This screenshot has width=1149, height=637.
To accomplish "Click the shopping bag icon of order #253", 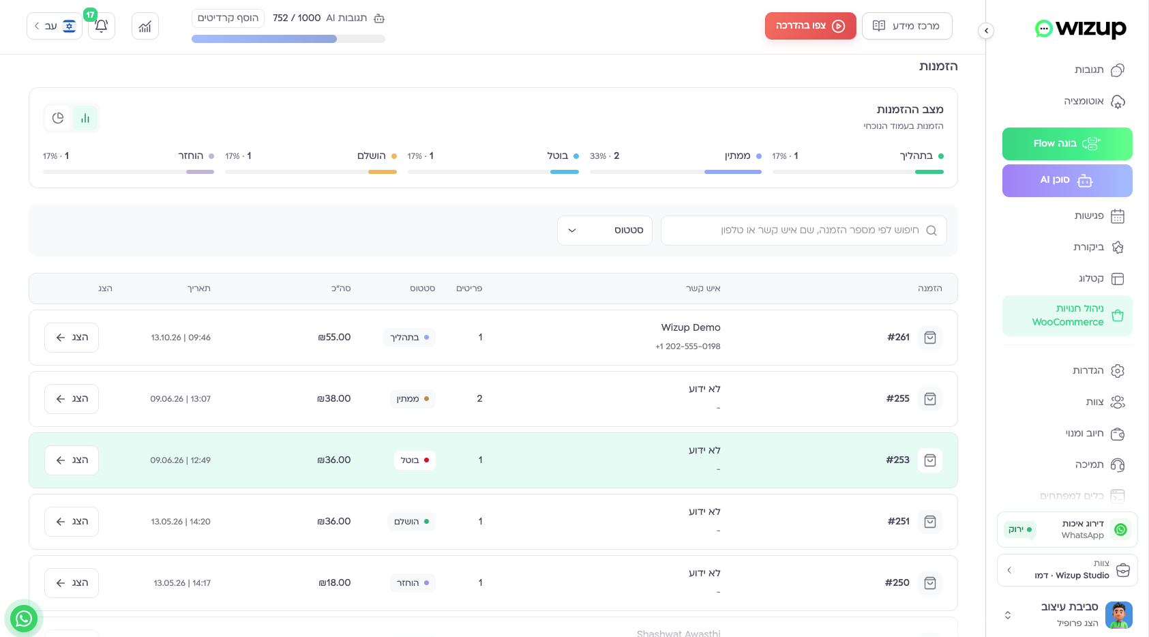I will (930, 460).
